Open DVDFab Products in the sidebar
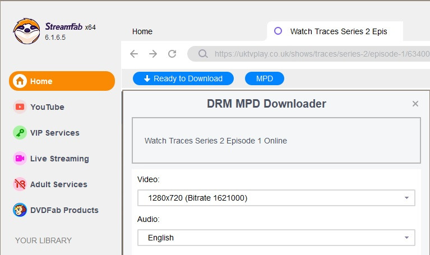 point(64,210)
